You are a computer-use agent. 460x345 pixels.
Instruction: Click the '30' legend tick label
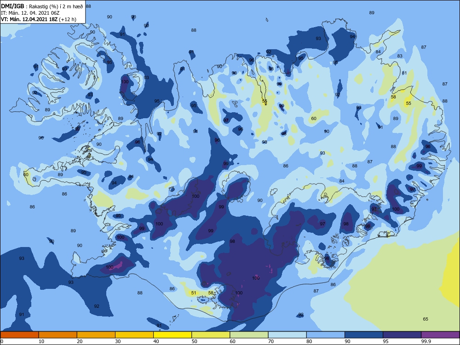click(x=118, y=341)
